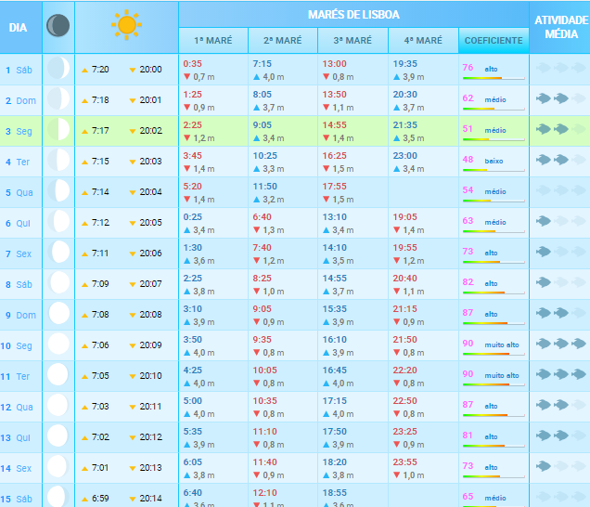Click first fish activity icon for 2 Dom
This screenshot has height=507, width=590.
tap(543, 98)
